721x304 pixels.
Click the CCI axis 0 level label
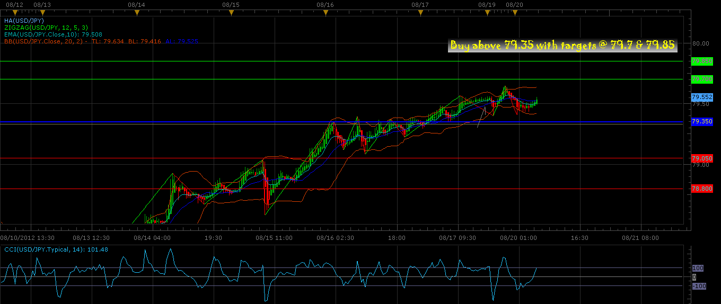(694, 277)
